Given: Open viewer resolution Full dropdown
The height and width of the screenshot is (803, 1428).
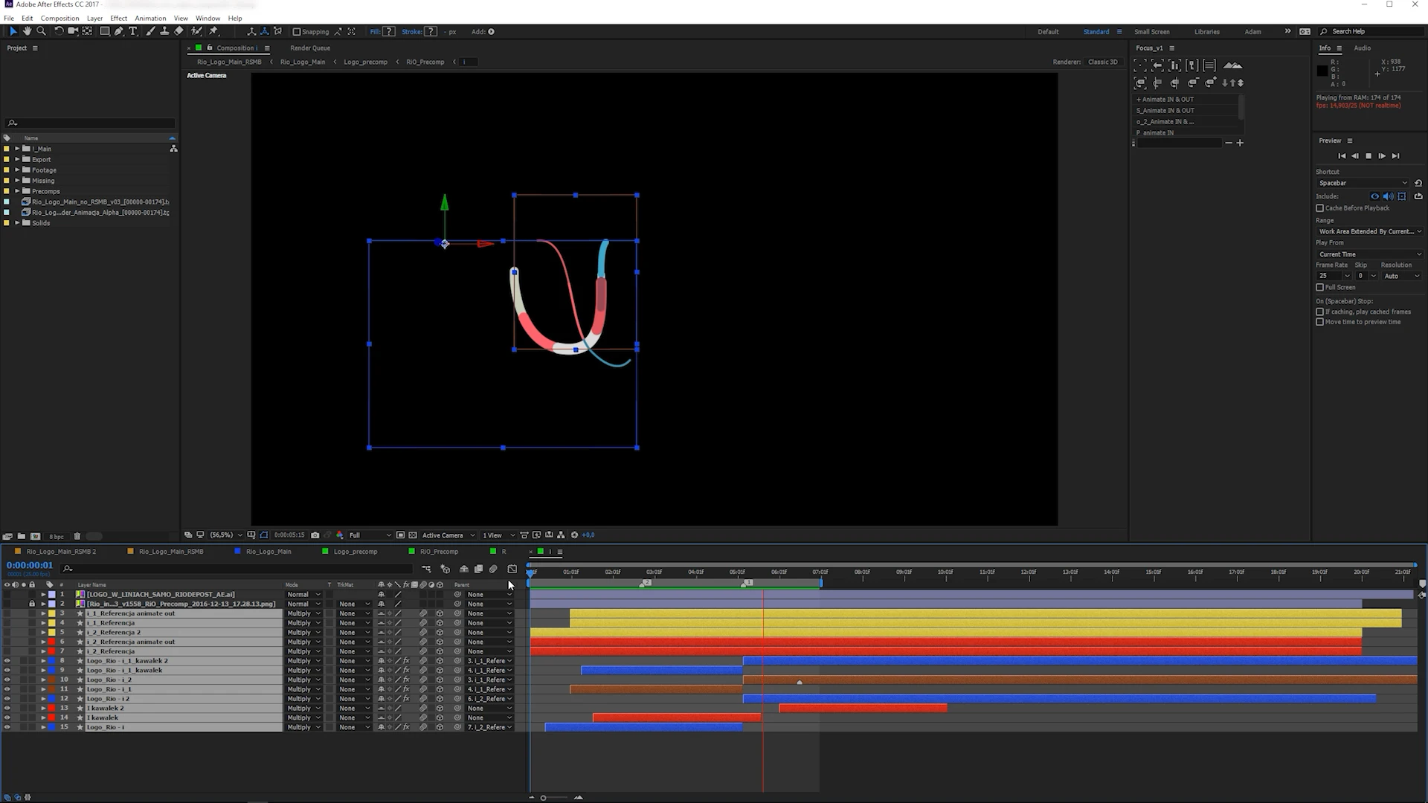Looking at the screenshot, I should (x=370, y=535).
